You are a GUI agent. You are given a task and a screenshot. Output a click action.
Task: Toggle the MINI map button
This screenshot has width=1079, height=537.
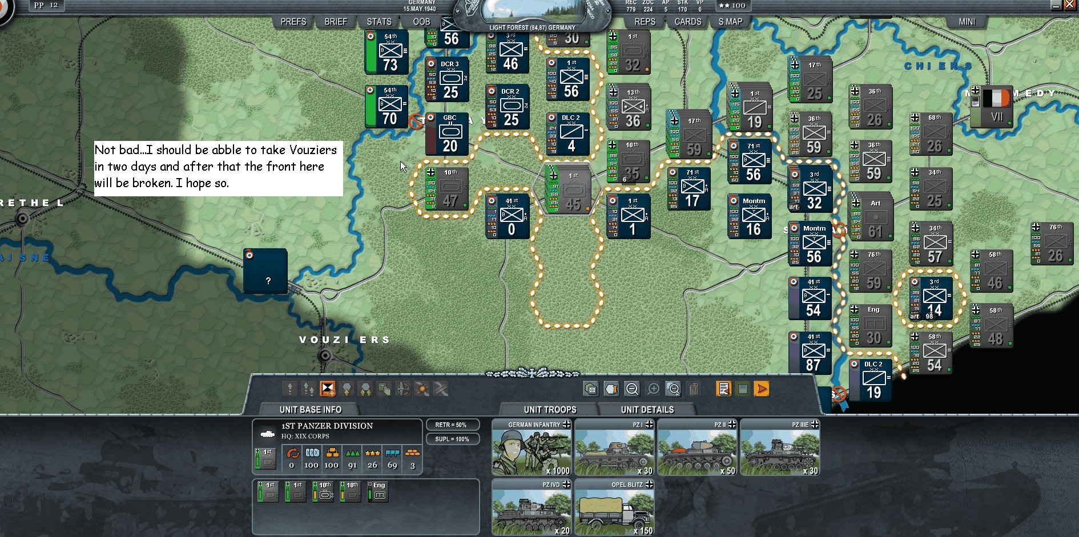point(967,22)
